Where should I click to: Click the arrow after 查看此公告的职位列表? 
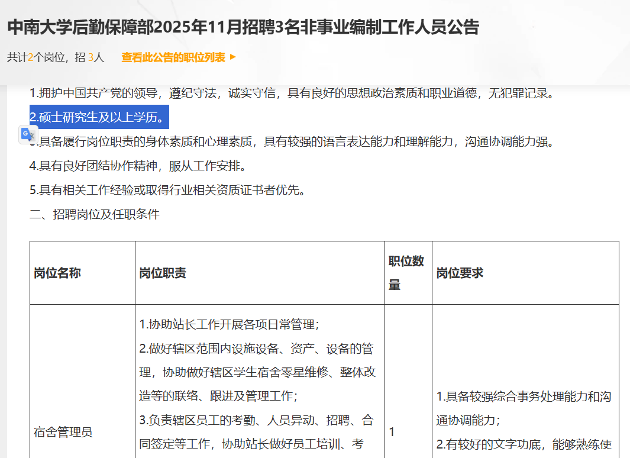pyautogui.click(x=232, y=57)
